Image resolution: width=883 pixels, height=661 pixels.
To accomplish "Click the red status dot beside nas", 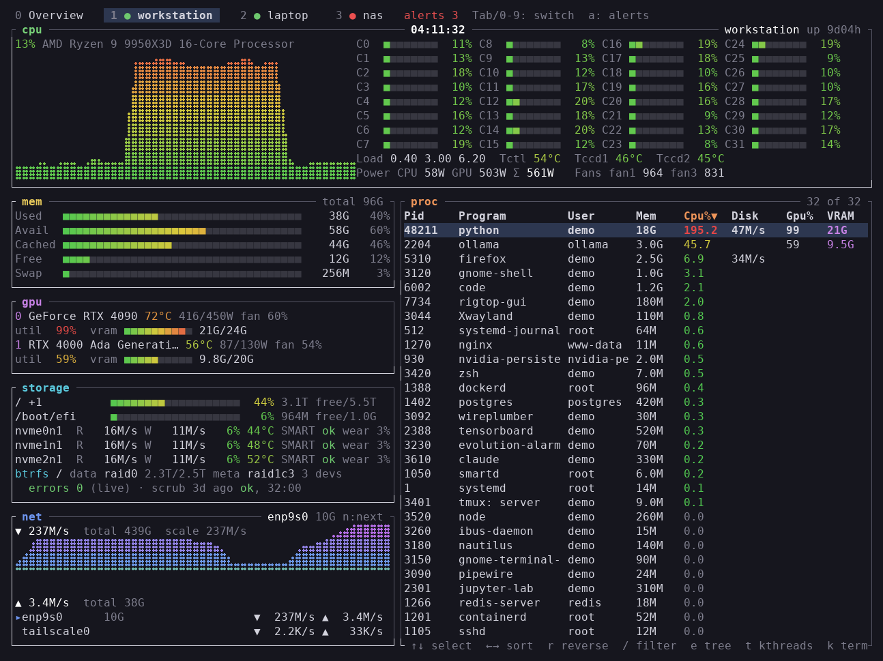I will point(353,16).
